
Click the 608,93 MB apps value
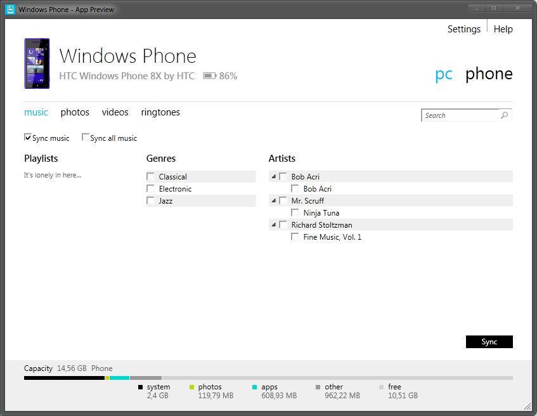[279, 396]
